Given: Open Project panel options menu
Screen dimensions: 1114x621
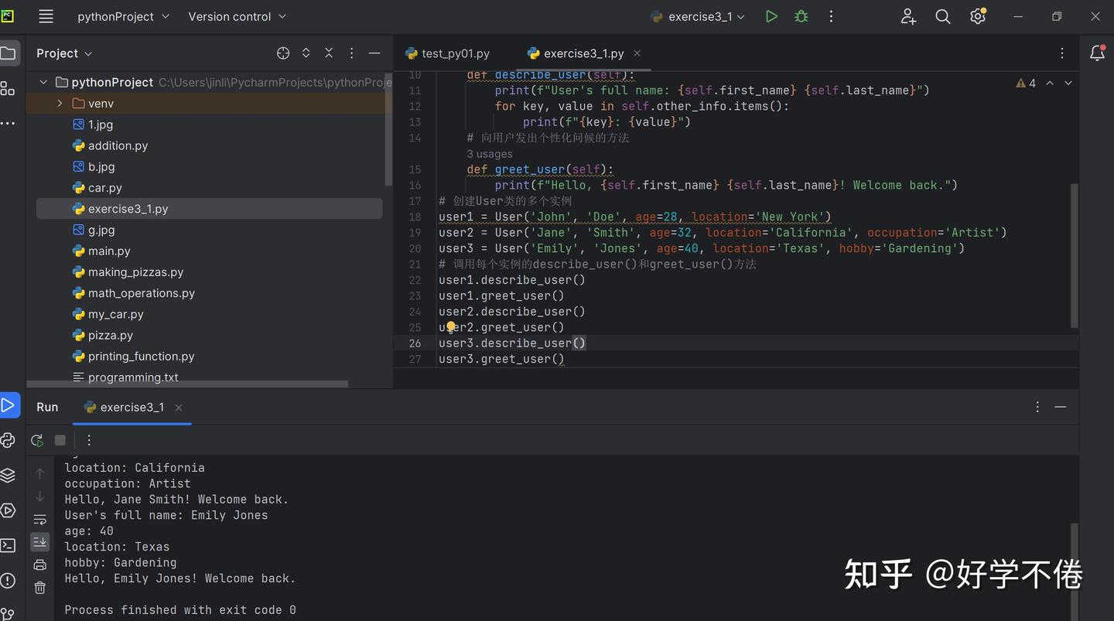Looking at the screenshot, I should click(x=351, y=53).
